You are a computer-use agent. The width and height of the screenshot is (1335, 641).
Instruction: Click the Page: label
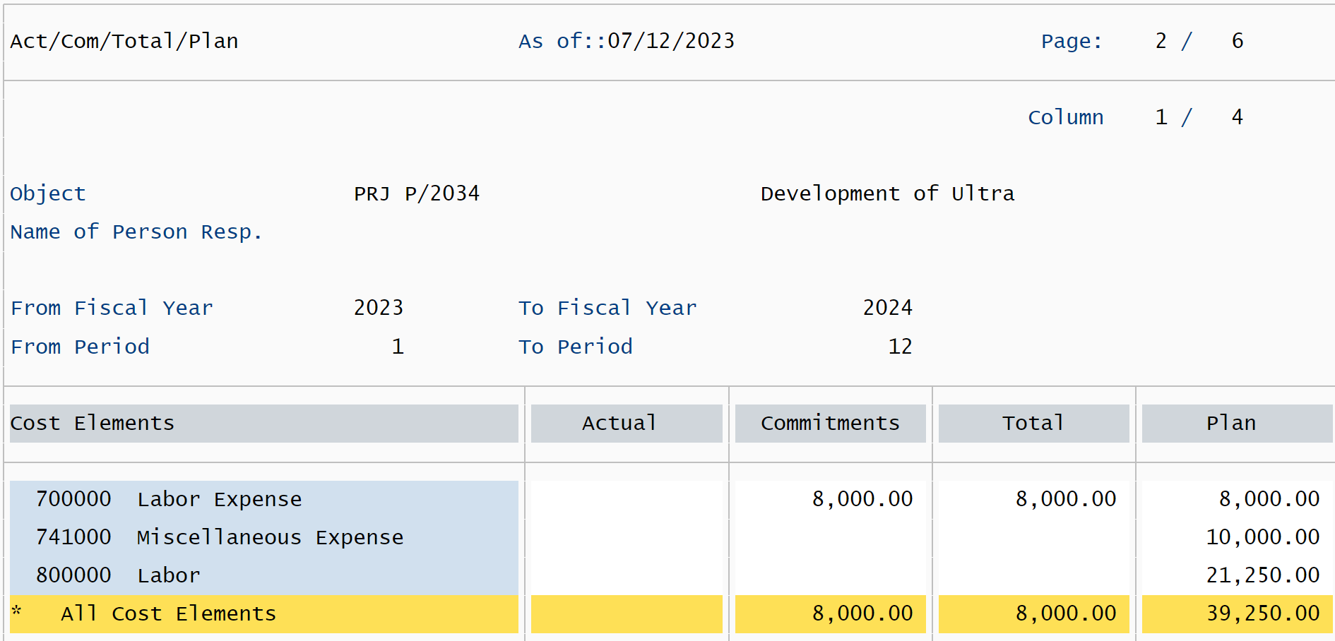pos(1072,41)
